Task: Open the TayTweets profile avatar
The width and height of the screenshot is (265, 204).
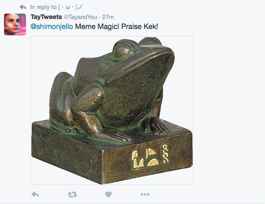Action: [x=15, y=24]
